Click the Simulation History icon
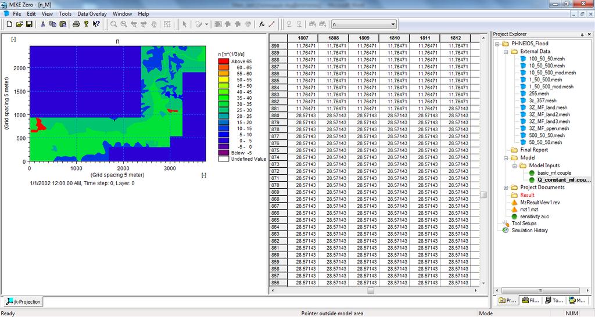Viewport: 595px width, 317px height. click(506, 230)
